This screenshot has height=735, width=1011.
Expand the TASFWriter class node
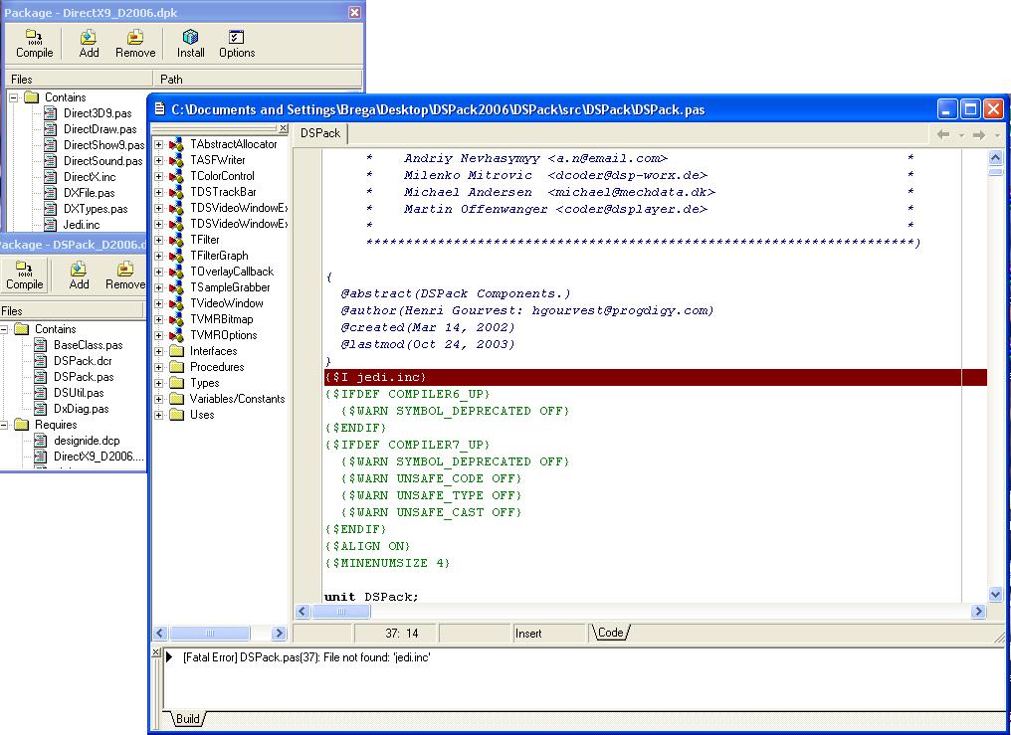(x=158, y=160)
